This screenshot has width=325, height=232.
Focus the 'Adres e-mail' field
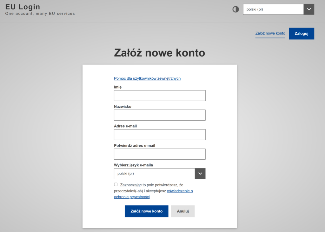pos(160,135)
